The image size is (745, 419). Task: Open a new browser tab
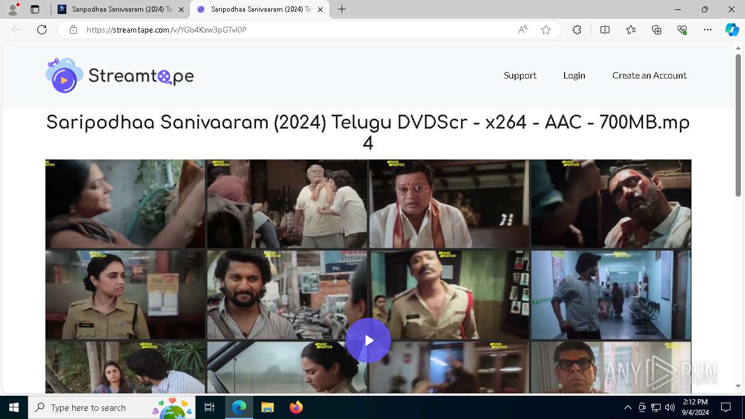342,9
